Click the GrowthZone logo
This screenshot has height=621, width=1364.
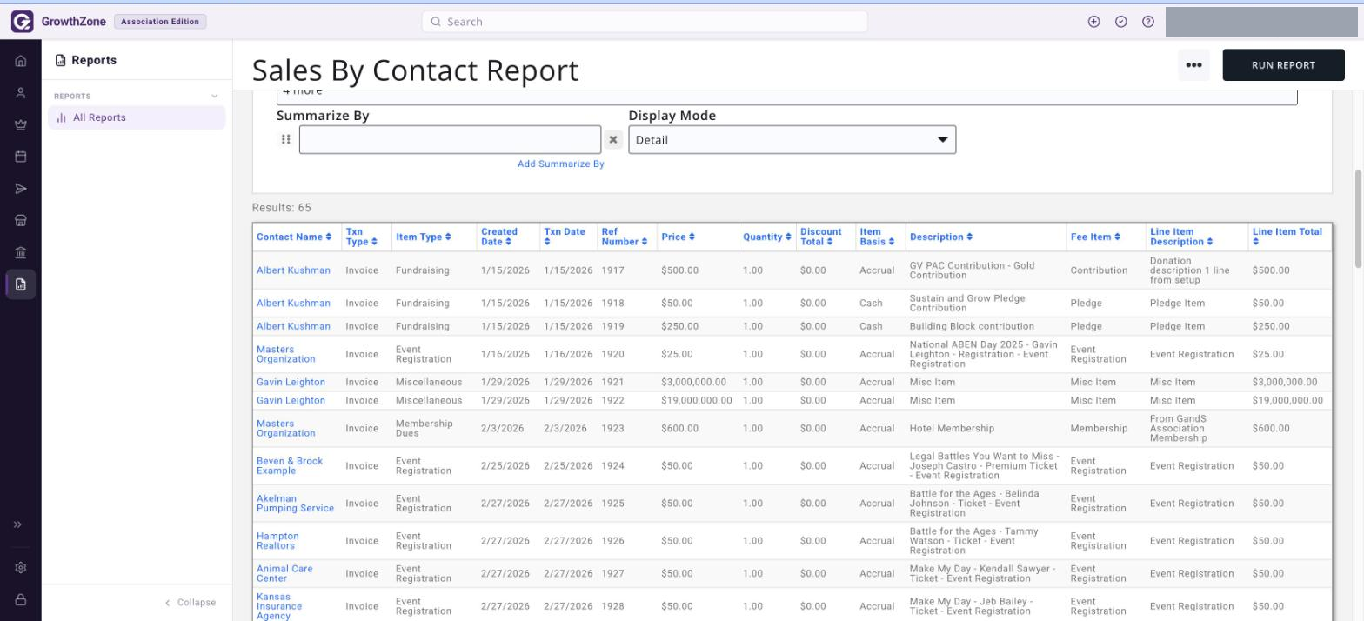[x=58, y=22]
